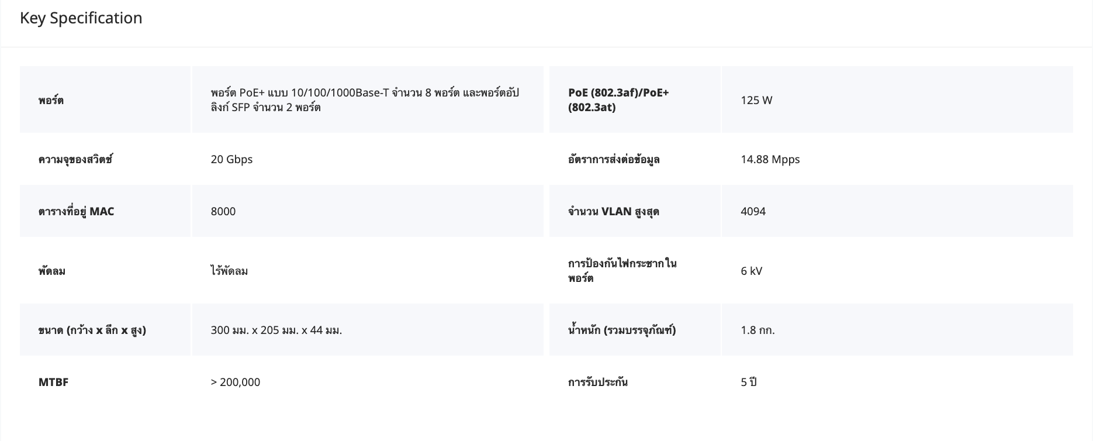Image resolution: width=1093 pixels, height=441 pixels.
Task: Click the 300 มม. x 205 มม. dimensions value
Action: pyautogui.click(x=276, y=330)
